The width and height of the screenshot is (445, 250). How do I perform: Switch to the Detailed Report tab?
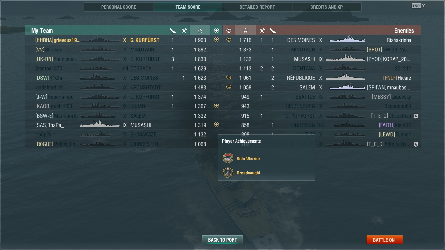click(257, 7)
